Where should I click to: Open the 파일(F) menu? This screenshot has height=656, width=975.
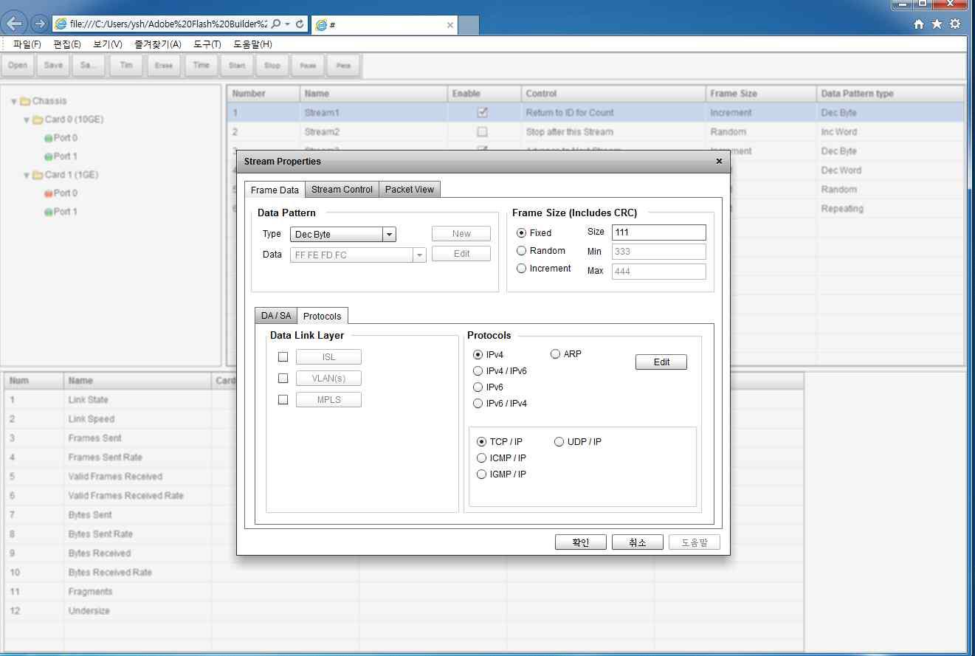(27, 44)
